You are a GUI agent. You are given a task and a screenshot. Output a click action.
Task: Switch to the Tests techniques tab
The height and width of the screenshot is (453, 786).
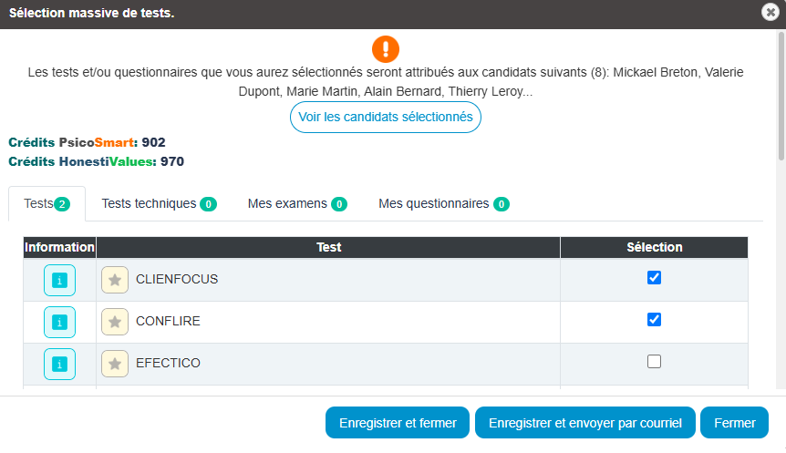coord(159,203)
